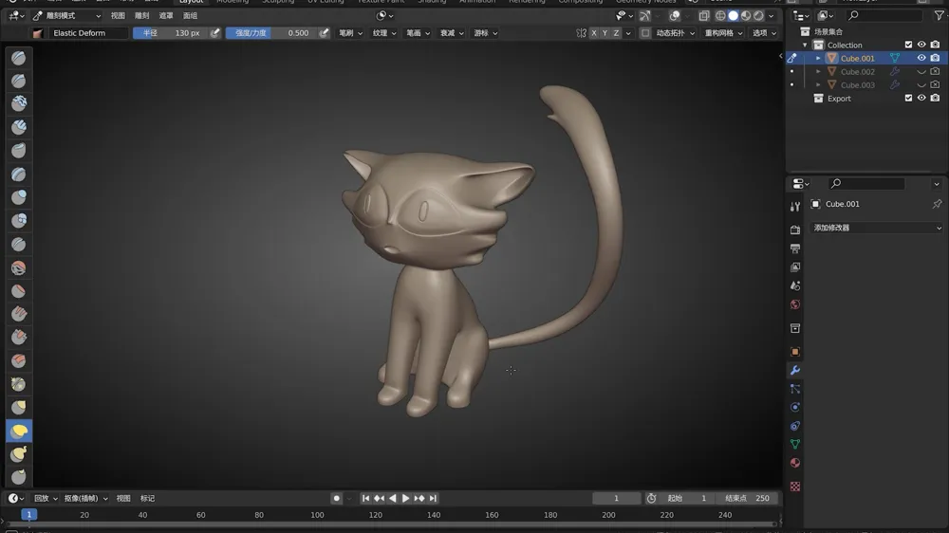The width and height of the screenshot is (949, 533).
Task: Toggle strength pen pressure icon
Action: pos(325,32)
